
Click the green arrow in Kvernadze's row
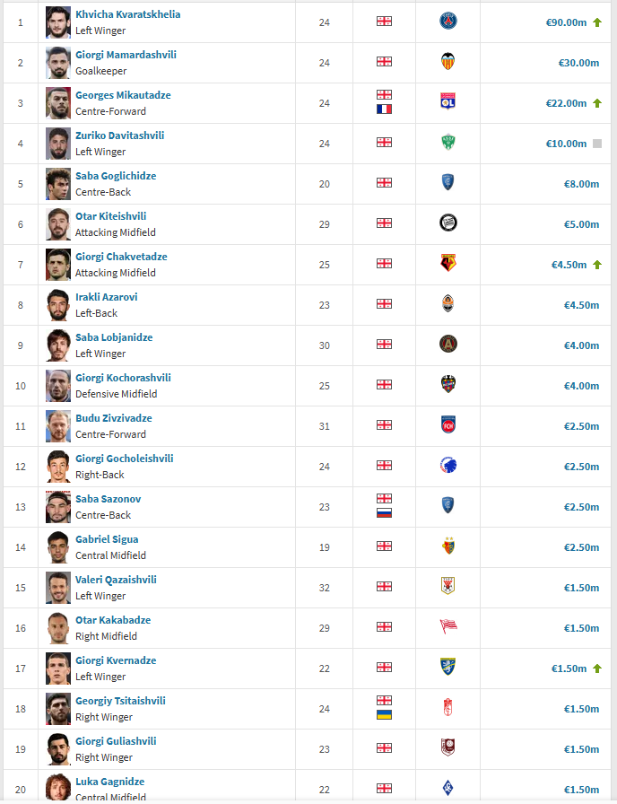597,669
